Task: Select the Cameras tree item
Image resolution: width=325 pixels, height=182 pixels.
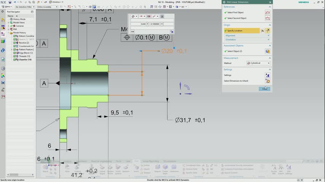Action: coord(20,26)
